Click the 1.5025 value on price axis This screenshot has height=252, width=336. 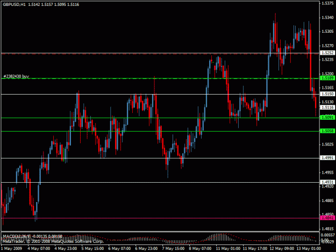pyautogui.click(x=327, y=145)
